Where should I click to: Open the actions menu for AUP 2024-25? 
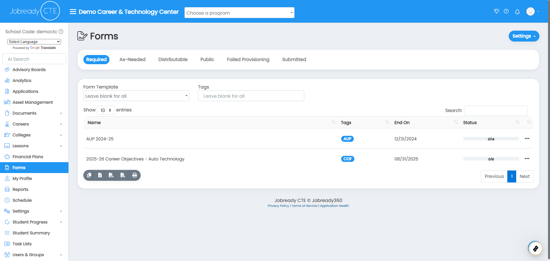point(527,139)
